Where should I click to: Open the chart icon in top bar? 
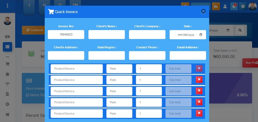[216, 6]
